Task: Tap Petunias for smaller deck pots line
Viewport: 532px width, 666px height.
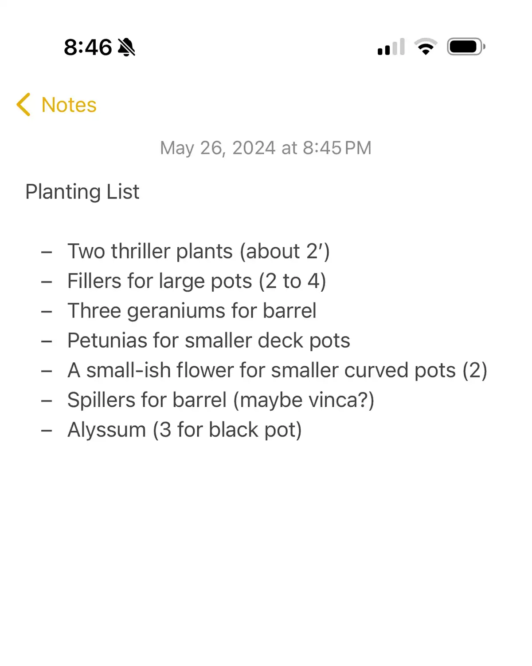Action: (209, 341)
